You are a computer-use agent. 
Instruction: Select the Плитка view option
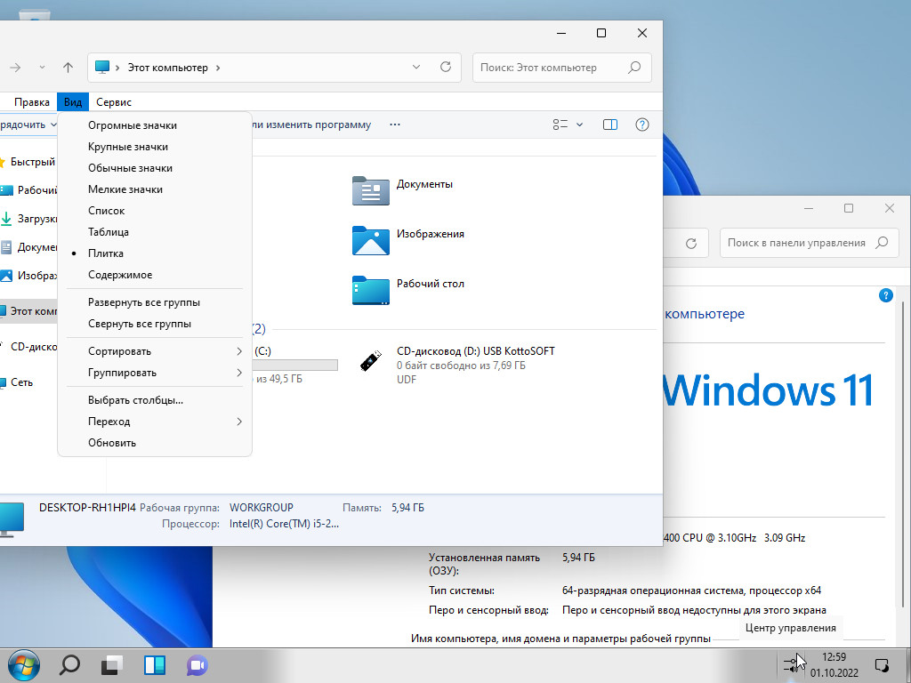[155, 253]
